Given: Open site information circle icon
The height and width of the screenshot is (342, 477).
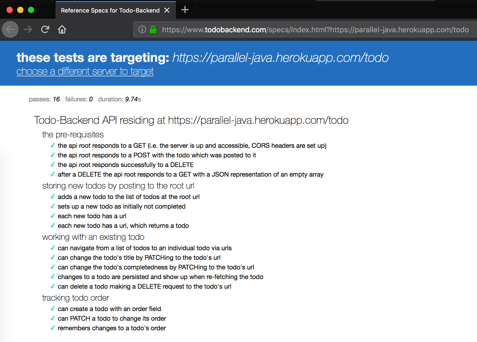Looking at the screenshot, I should tap(142, 29).
